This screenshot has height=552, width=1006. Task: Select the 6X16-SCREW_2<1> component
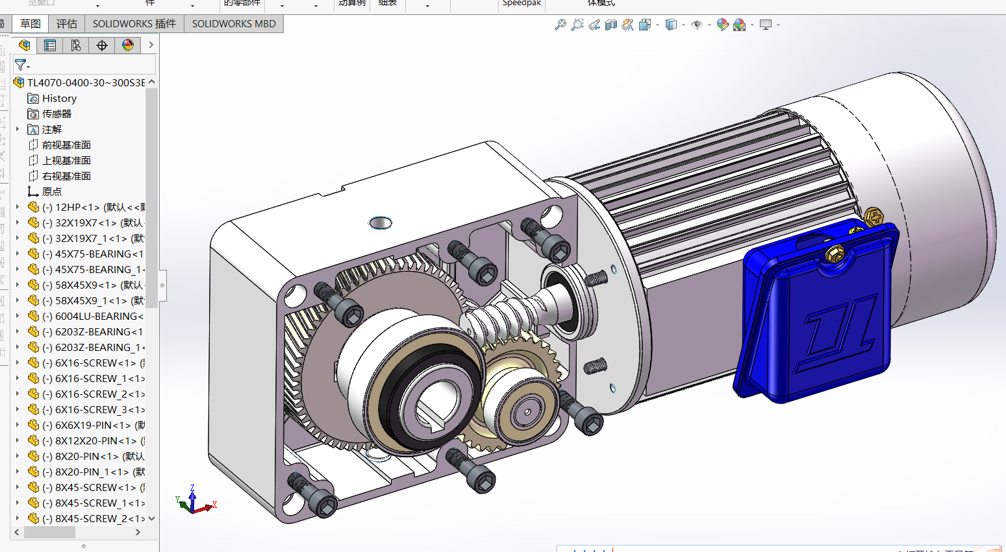pos(86,394)
